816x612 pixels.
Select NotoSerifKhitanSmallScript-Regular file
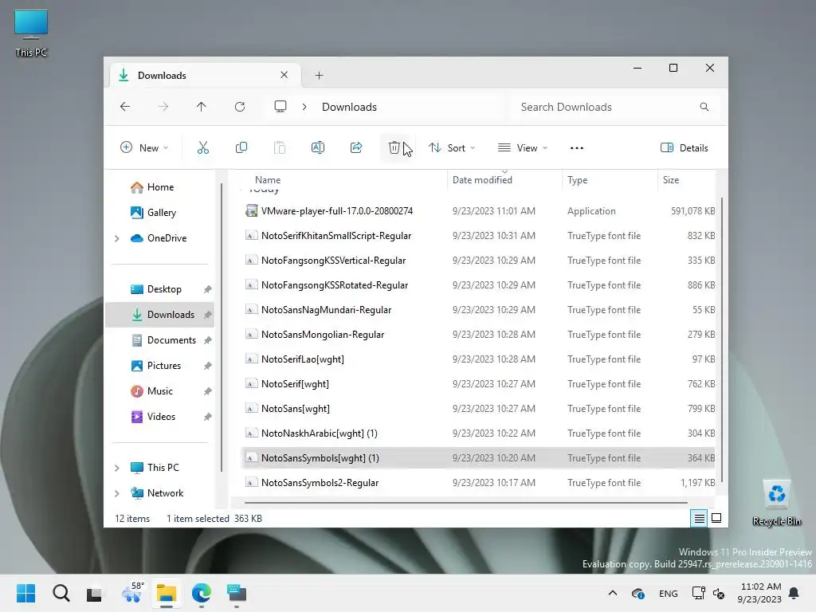[479, 236]
